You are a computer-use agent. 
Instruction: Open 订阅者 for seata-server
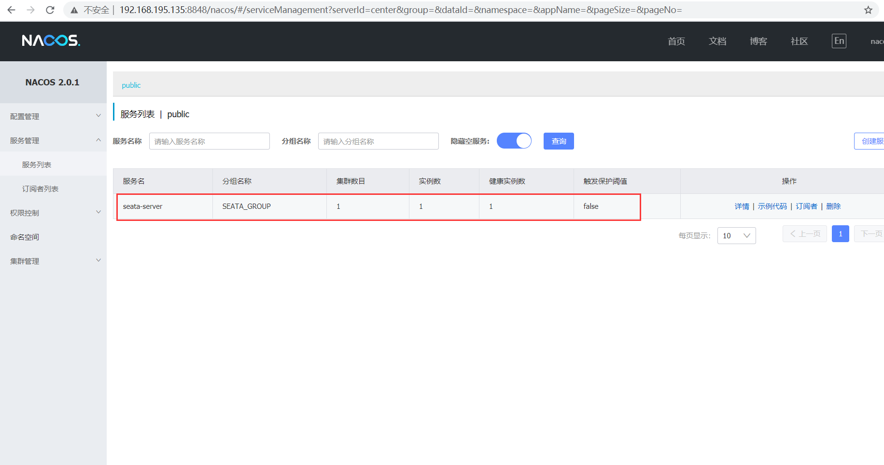(x=806, y=206)
